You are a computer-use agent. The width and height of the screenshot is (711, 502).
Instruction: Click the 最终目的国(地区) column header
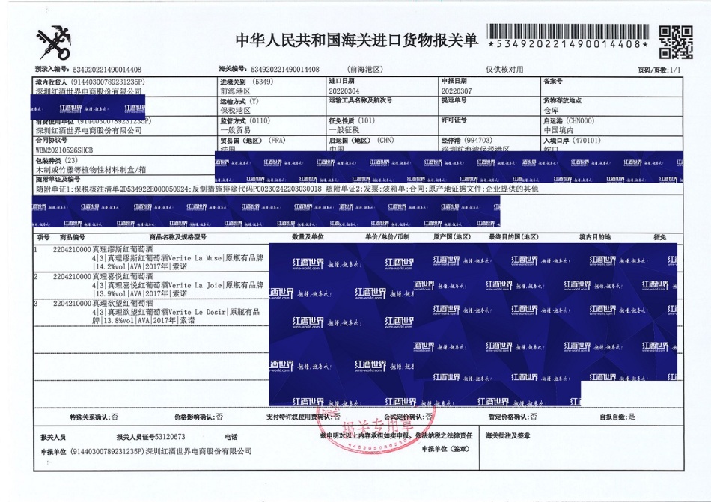[x=513, y=237]
